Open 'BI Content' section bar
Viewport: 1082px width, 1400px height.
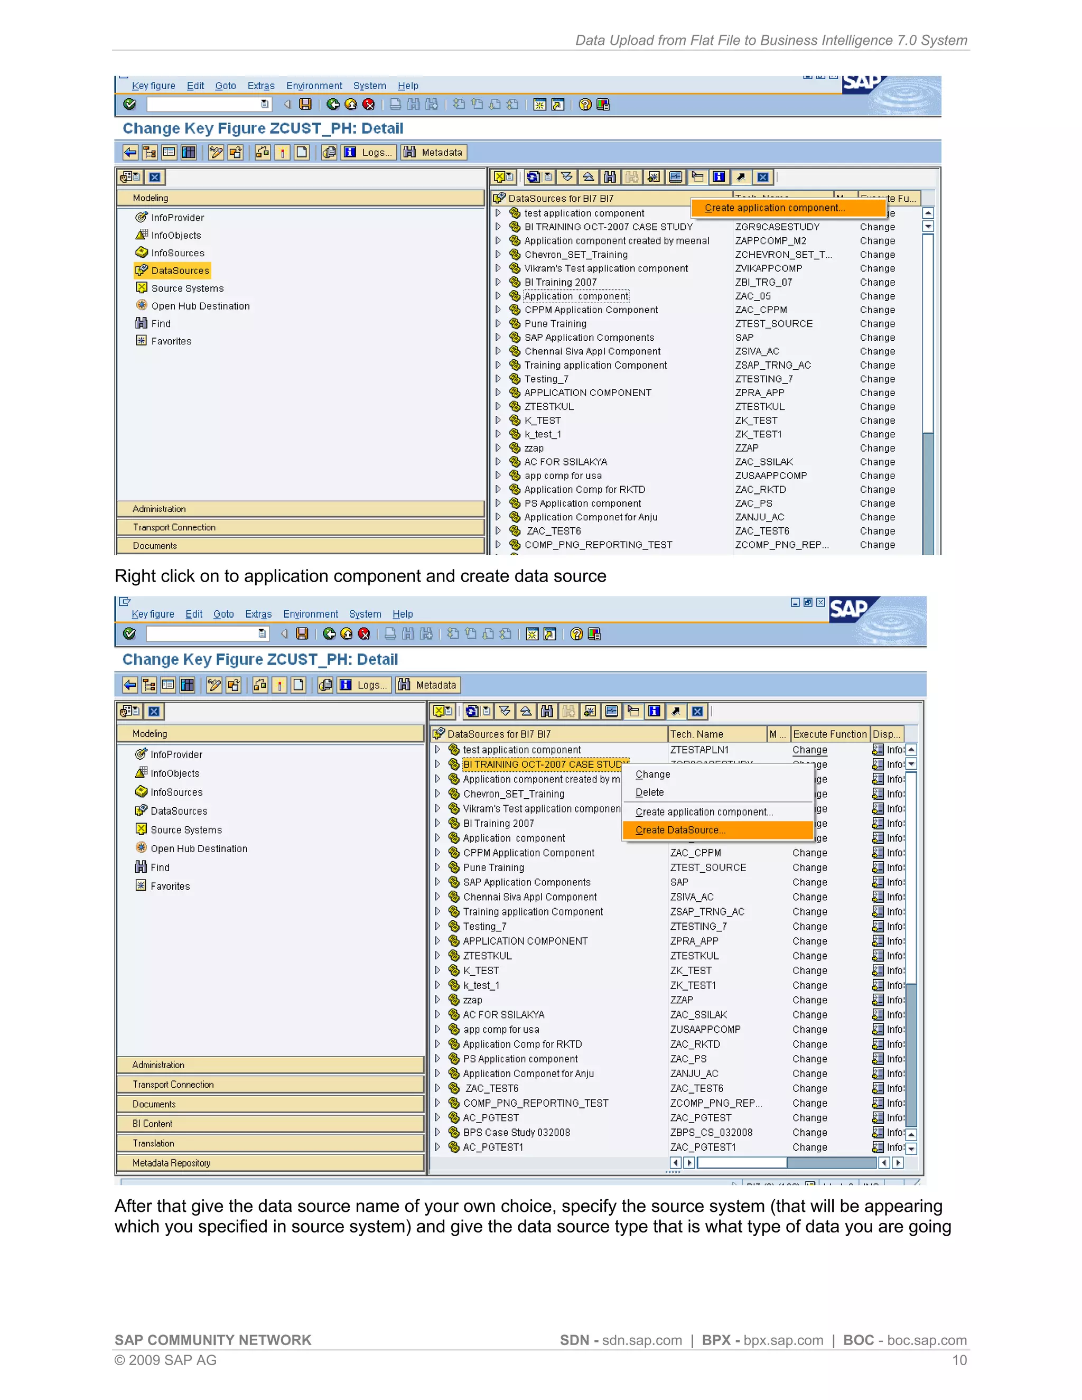tap(270, 1124)
